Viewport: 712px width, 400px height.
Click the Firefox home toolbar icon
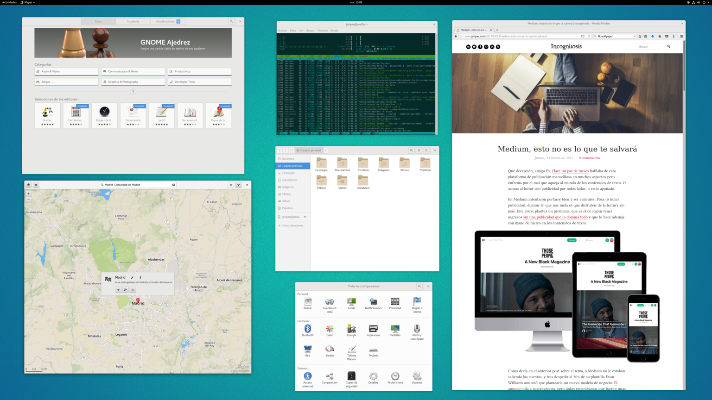pos(660,36)
